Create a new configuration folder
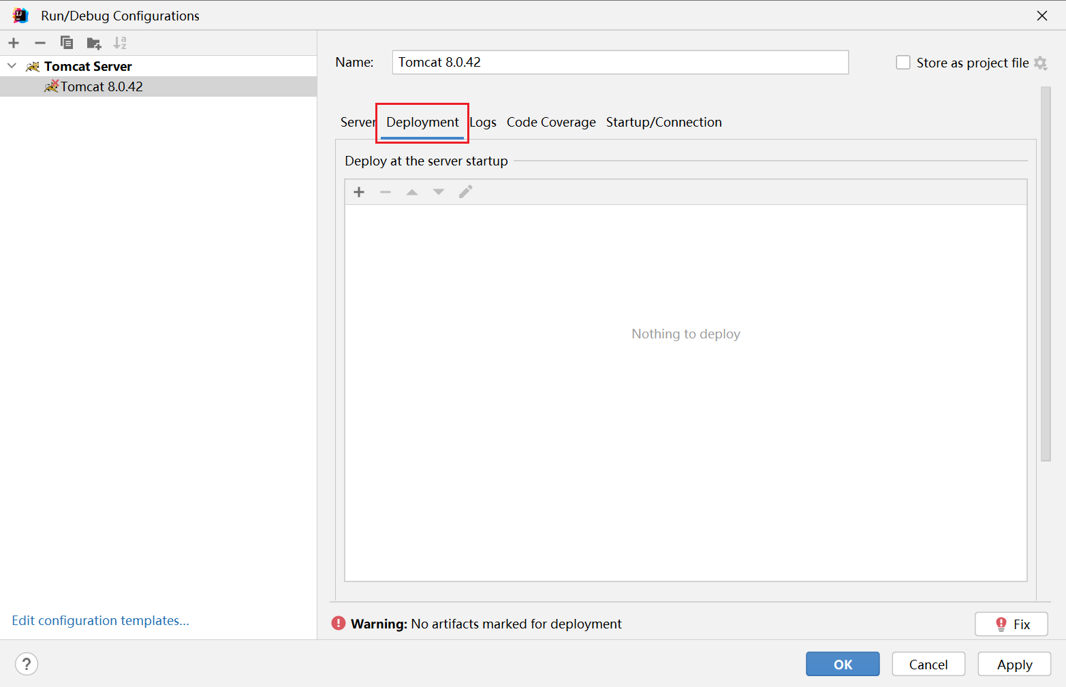 pyautogui.click(x=94, y=44)
